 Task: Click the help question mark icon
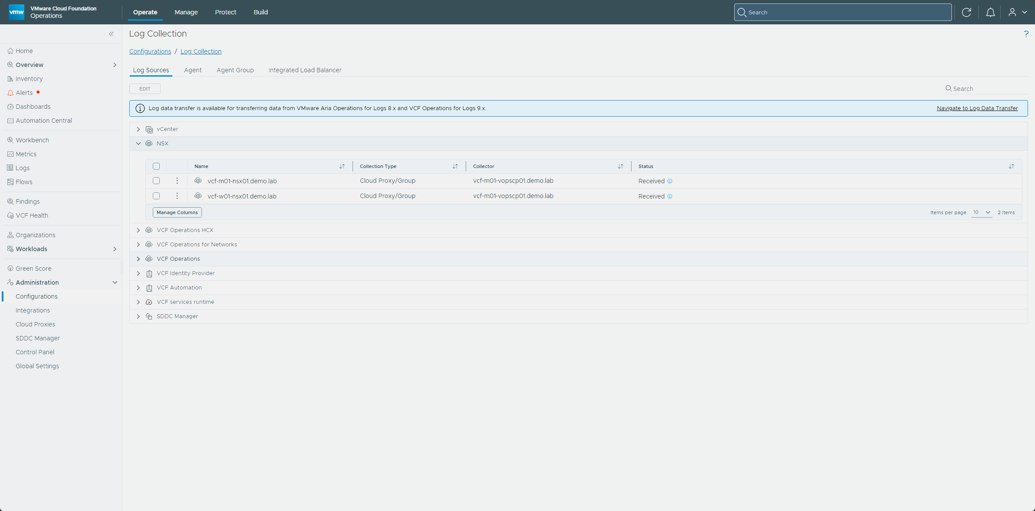pos(1026,34)
